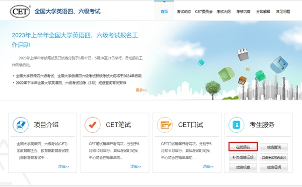This screenshot has height=187, width=302.
Task: Open 常见问题 in the top navigation
Action: tap(283, 12)
